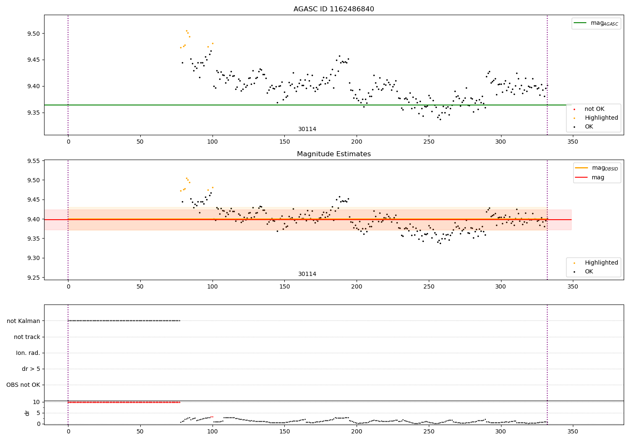Click the '30114' label in top plot
The width and height of the screenshot is (630, 441).
pos(307,129)
